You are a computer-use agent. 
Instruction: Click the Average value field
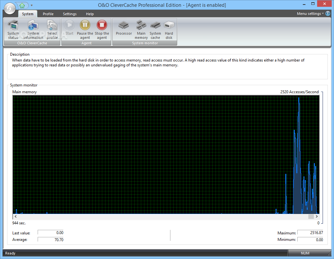point(51,240)
